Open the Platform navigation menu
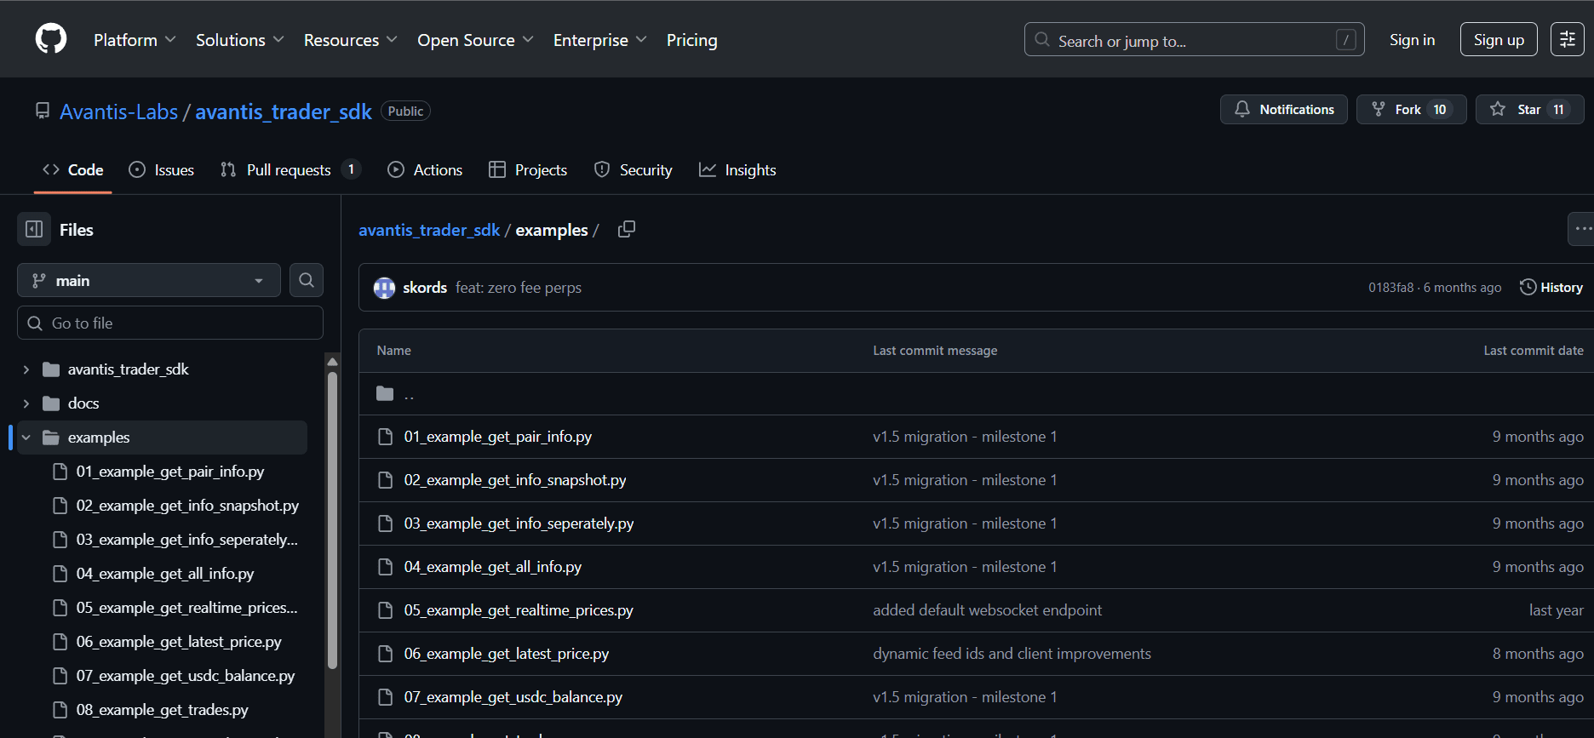Image resolution: width=1594 pixels, height=738 pixels. 135,40
